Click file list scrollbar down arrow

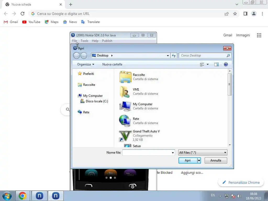(x=230, y=145)
